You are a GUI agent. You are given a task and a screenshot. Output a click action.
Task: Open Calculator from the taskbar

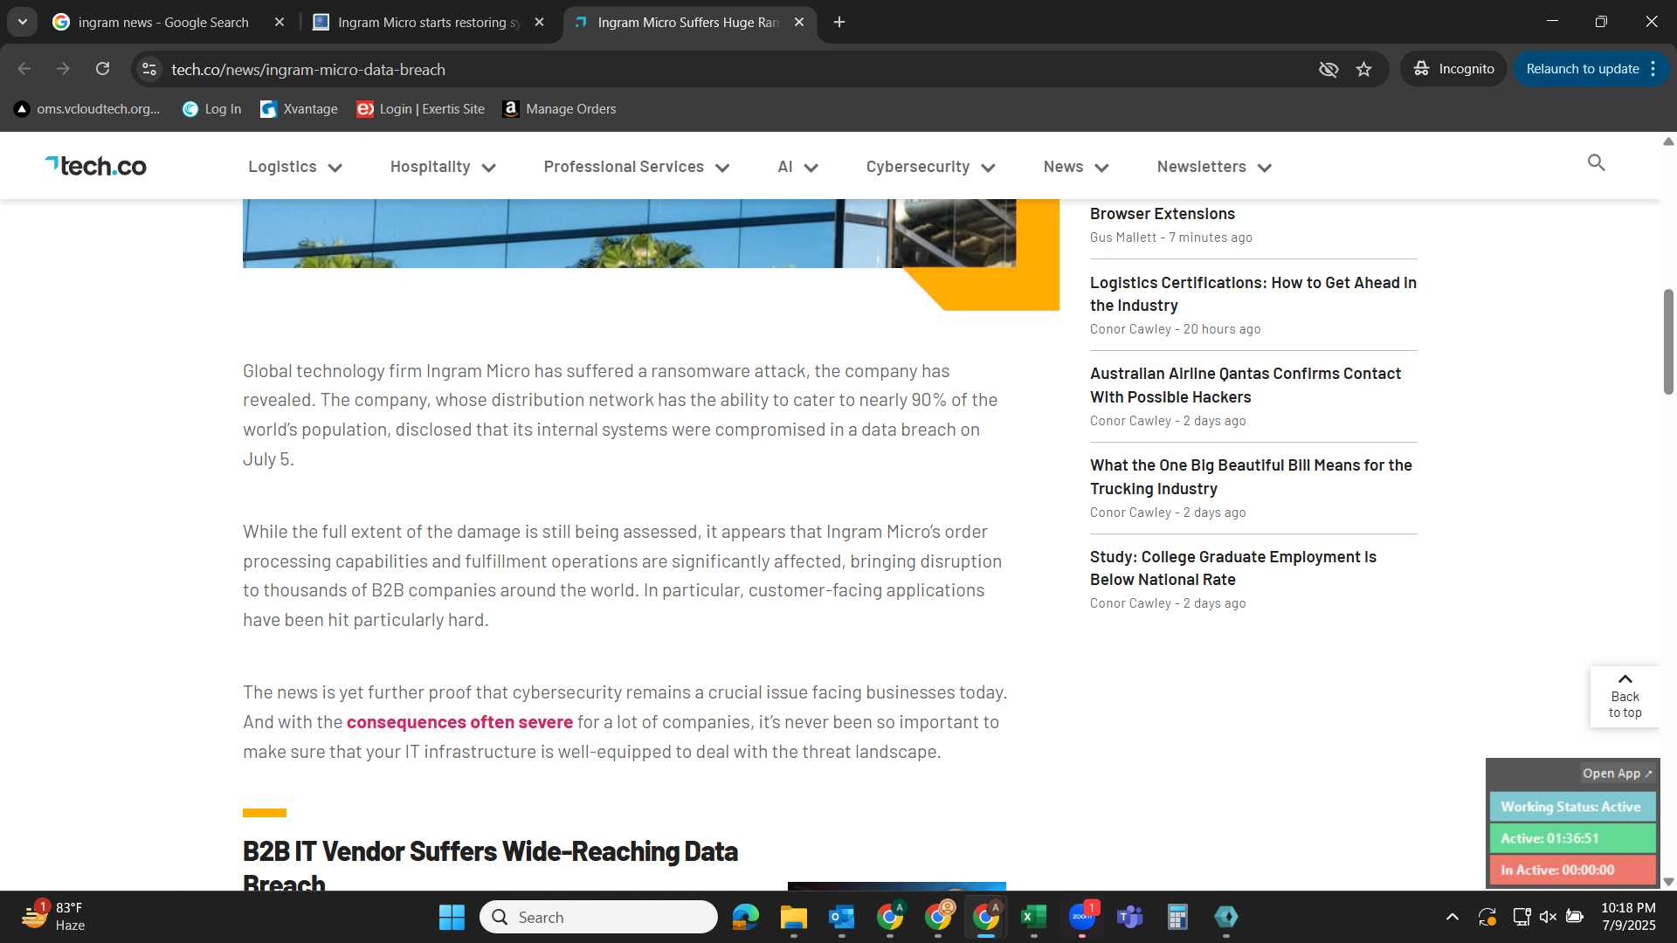tap(1177, 917)
